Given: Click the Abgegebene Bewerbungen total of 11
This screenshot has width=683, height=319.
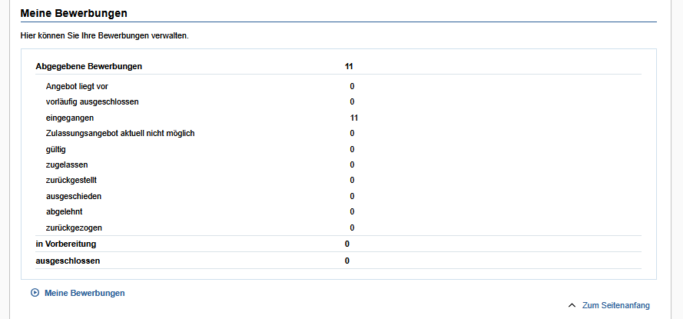Looking at the screenshot, I should [x=349, y=66].
